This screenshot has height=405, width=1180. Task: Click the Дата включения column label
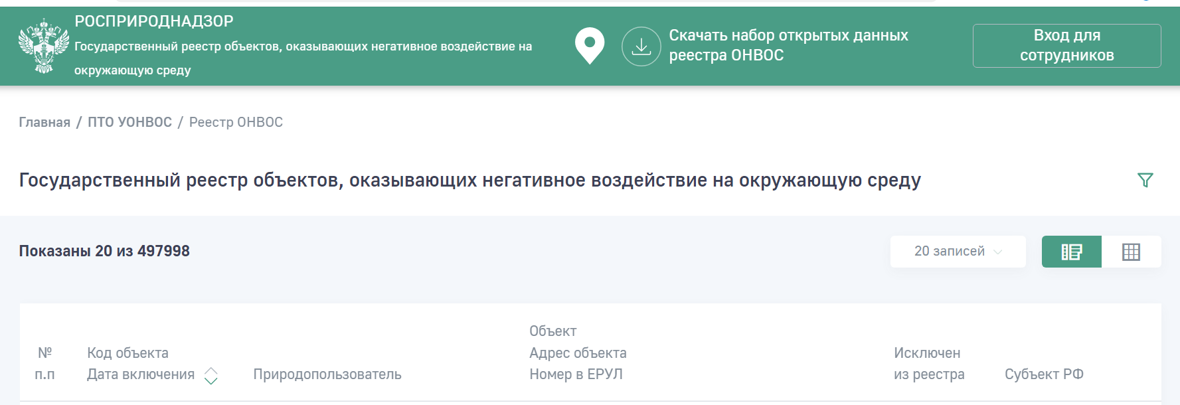pos(141,374)
